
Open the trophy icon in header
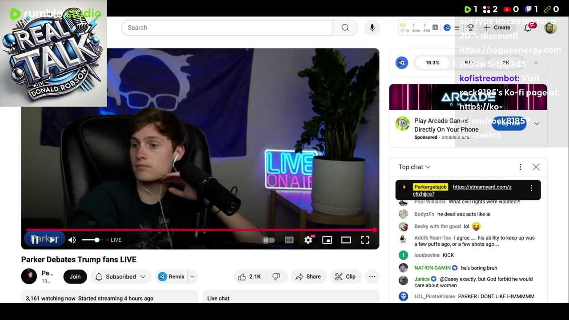click(470, 28)
